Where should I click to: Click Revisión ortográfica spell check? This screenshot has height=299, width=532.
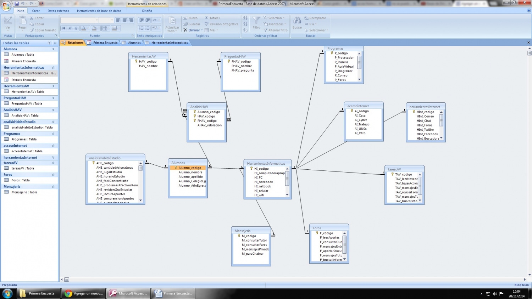(221, 24)
